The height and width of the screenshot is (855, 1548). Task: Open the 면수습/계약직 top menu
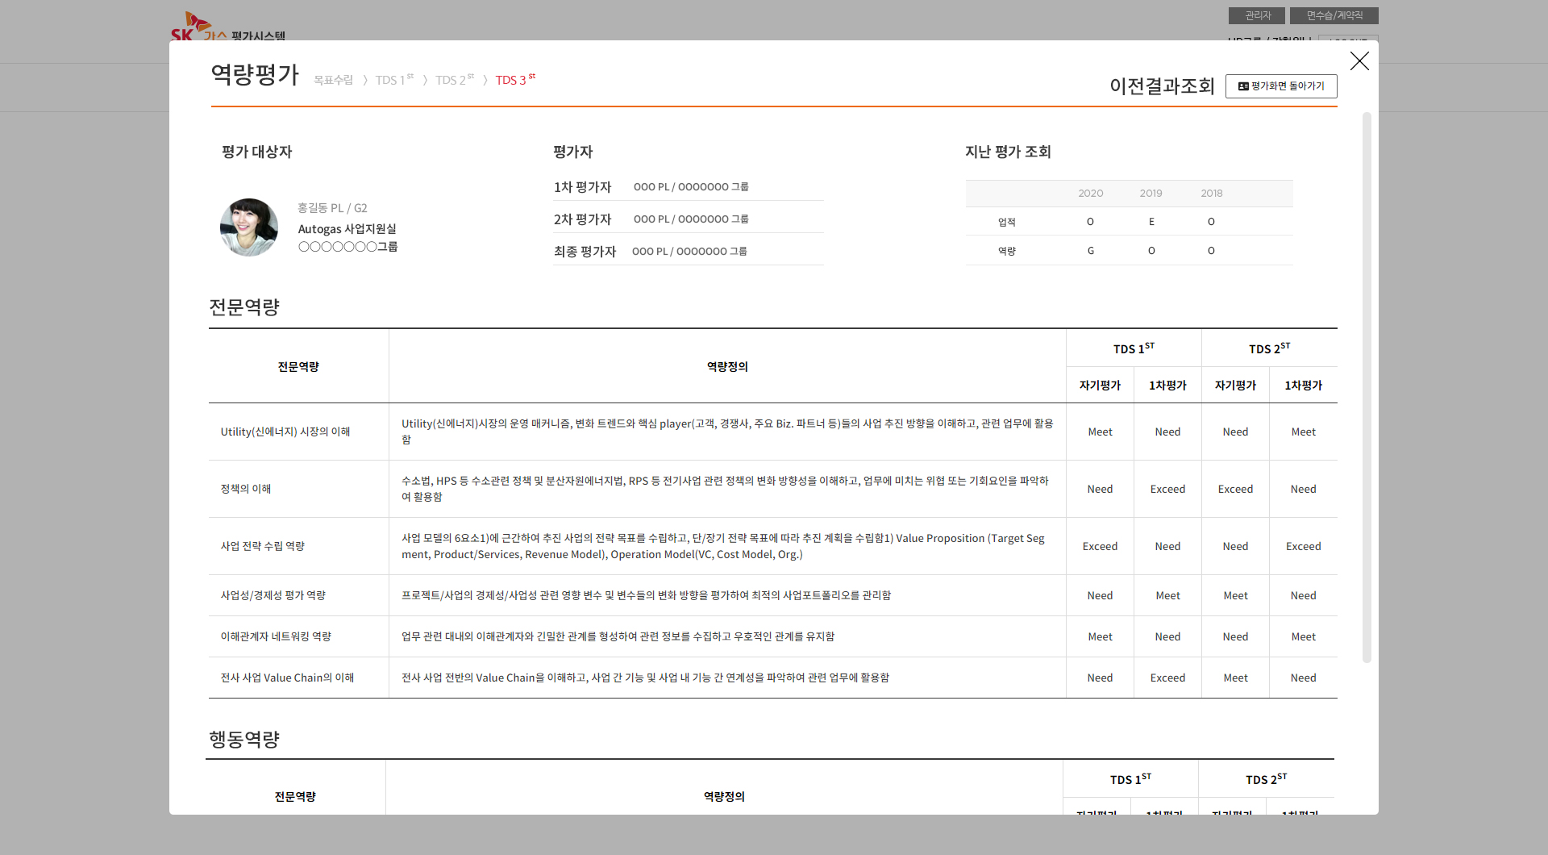1334,15
